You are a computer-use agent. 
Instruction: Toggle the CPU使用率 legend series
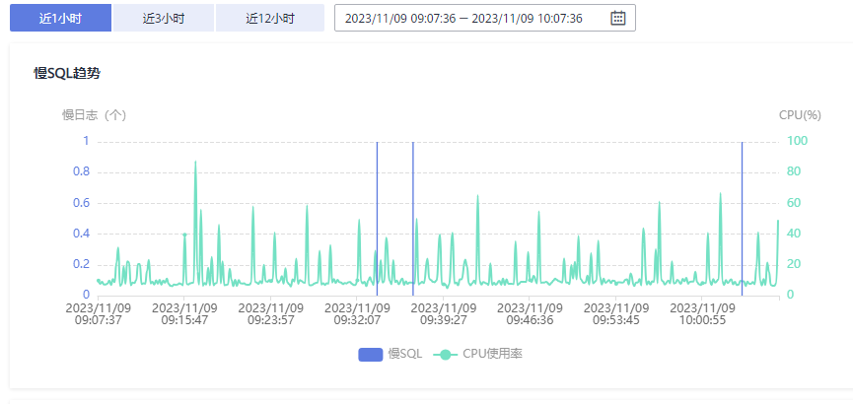tap(478, 354)
